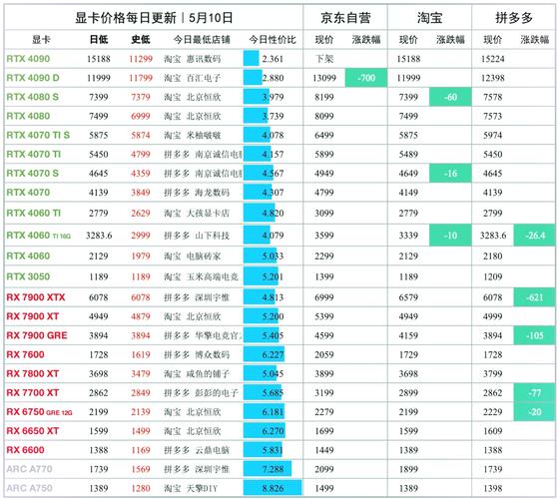Click the JD price 13099 for RTX 4090 D

coord(324,78)
